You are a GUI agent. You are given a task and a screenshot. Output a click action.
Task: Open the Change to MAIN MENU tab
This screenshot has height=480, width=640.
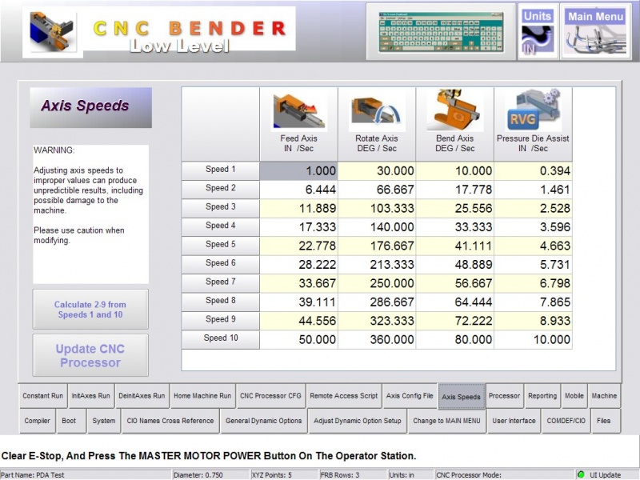446,421
